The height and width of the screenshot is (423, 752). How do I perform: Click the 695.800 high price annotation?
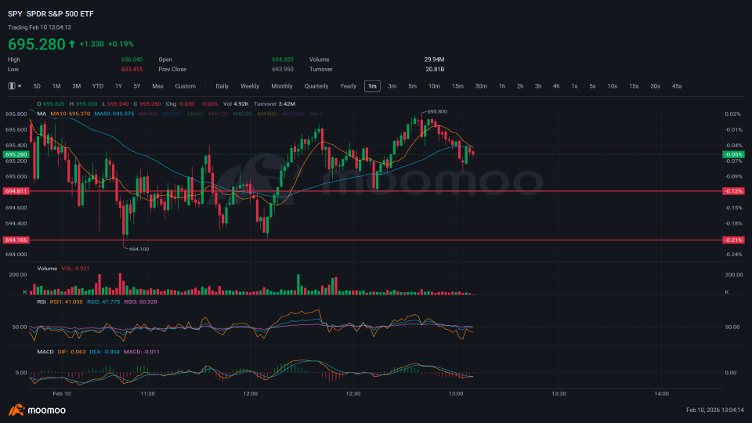click(437, 112)
